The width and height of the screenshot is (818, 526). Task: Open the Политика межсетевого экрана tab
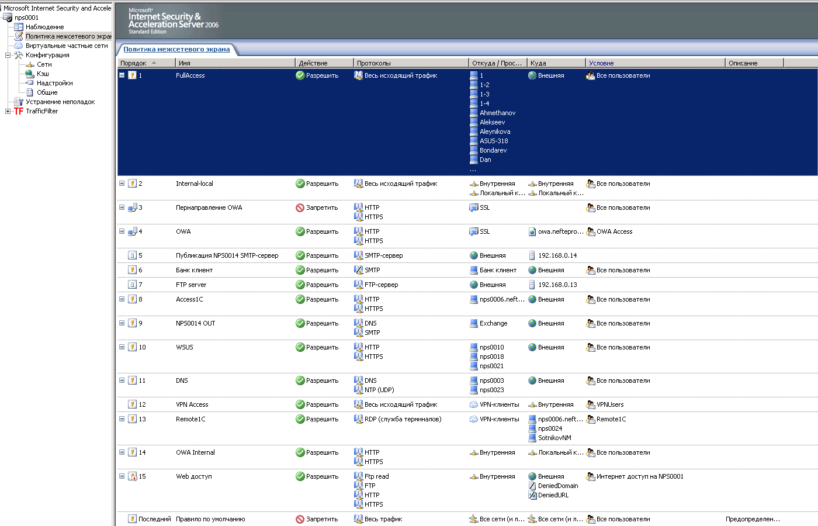pos(176,49)
